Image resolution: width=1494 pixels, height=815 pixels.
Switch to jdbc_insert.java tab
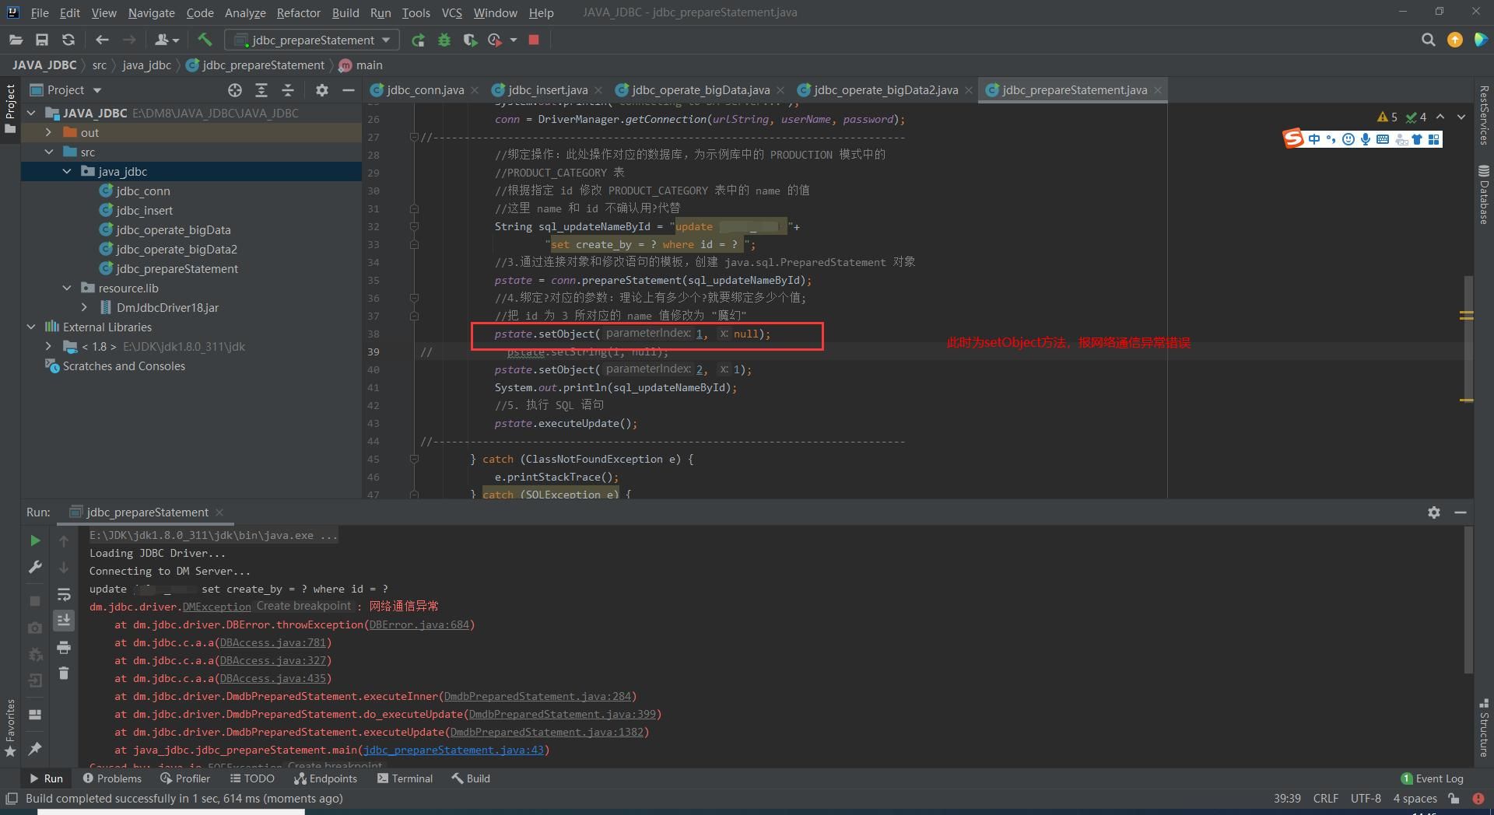pyautogui.click(x=548, y=90)
